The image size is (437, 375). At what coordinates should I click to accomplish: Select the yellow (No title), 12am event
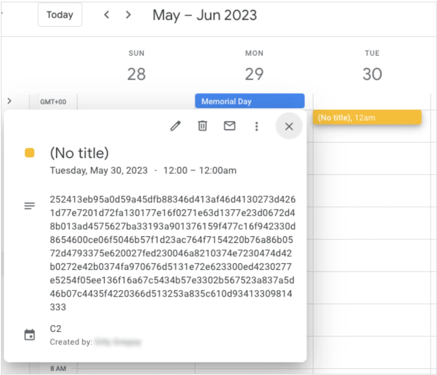(367, 117)
